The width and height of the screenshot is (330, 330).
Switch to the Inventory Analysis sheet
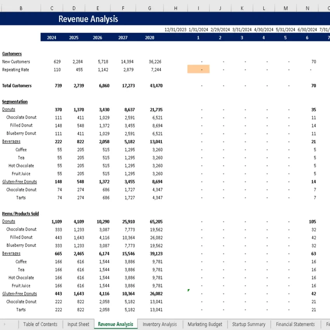[160, 324]
